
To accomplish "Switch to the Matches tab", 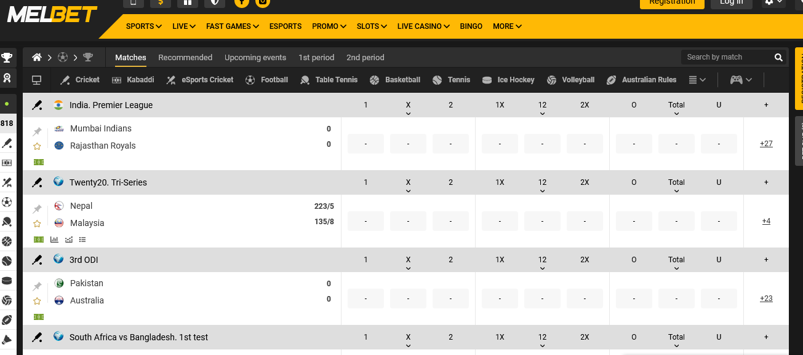I will [x=130, y=57].
